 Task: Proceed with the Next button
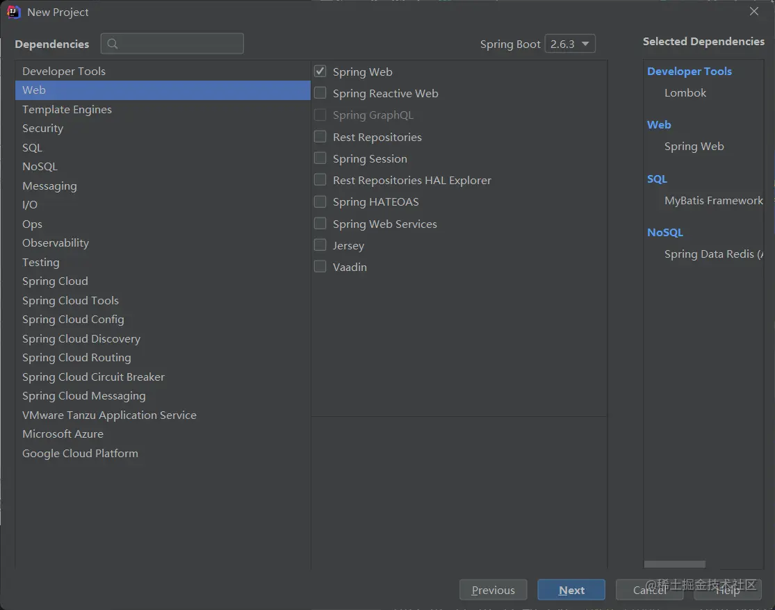[571, 590]
